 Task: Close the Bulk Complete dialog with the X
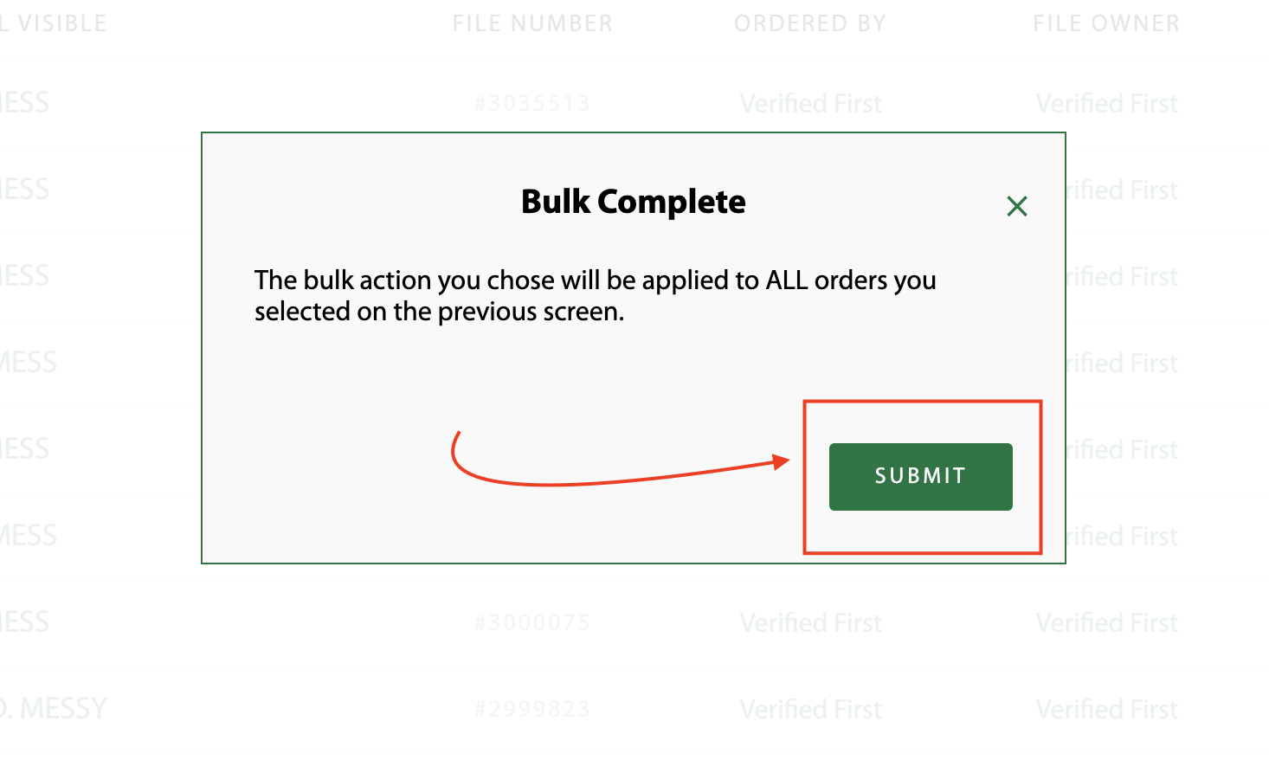[1017, 206]
